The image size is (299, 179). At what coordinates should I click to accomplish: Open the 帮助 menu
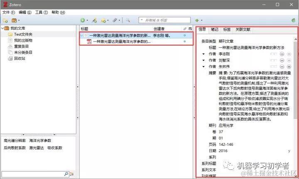(58, 12)
